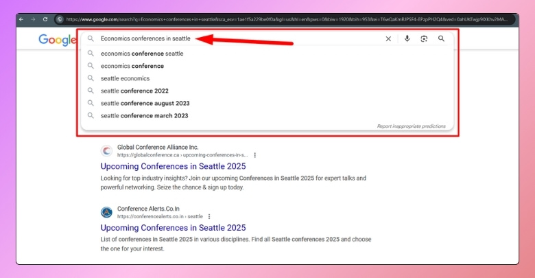Image resolution: width=535 pixels, height=278 pixels.
Task: Open three-dot menu for globalconference.ca result
Action: (x=255, y=155)
